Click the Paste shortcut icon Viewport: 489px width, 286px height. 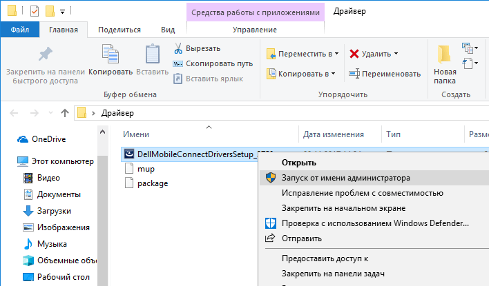178,79
